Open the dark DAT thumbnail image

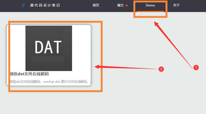(49, 48)
